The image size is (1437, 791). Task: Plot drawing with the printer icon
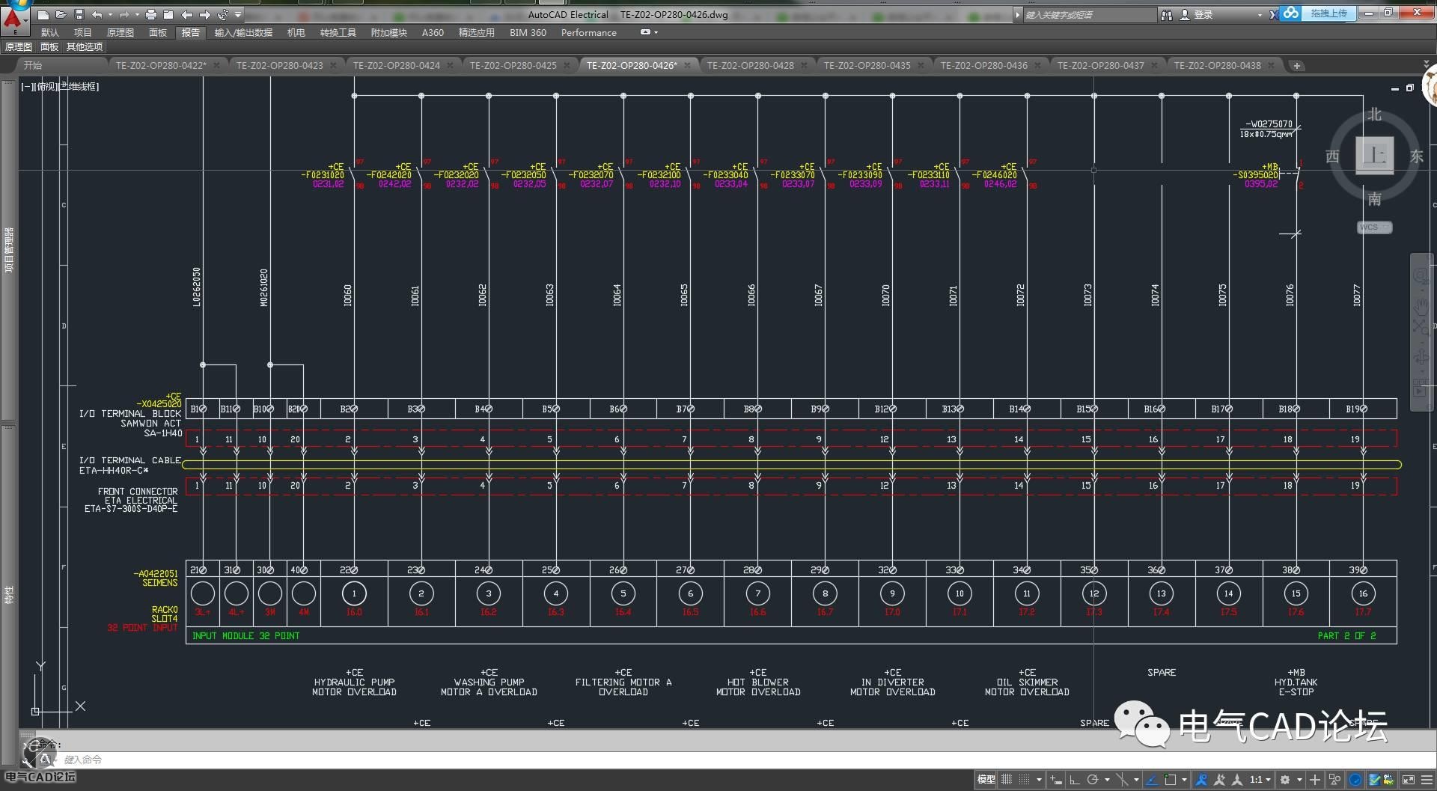point(151,14)
